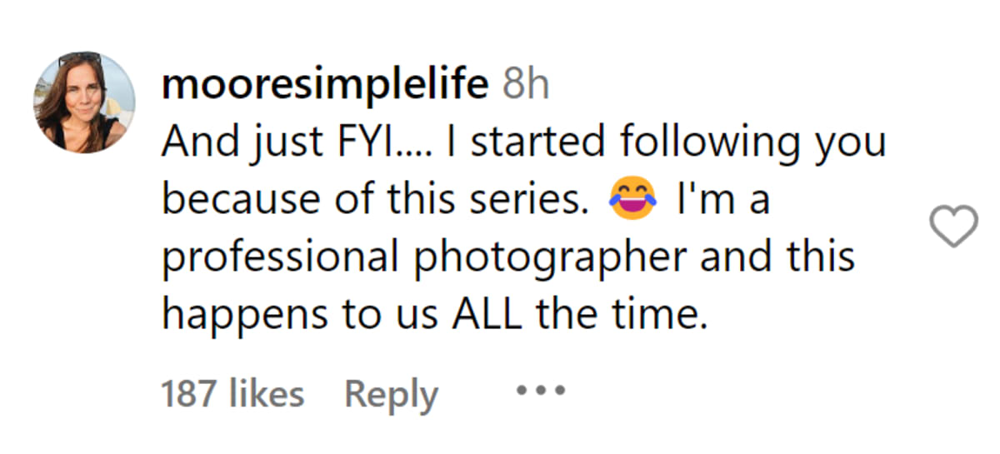The height and width of the screenshot is (454, 1000).
Task: Visit the mooresimplelife username link
Action: (x=325, y=85)
